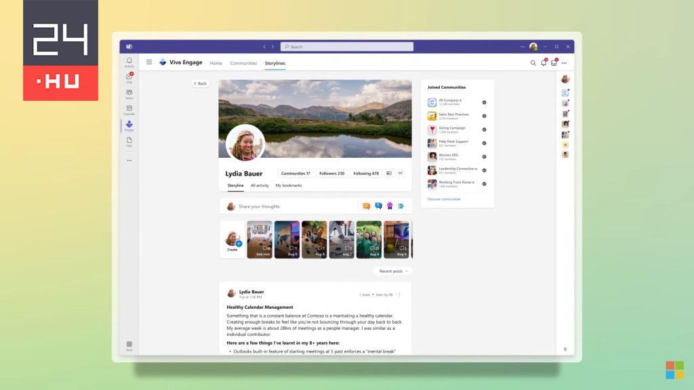Open Chat in the Teams sidebar
The width and height of the screenshot is (694, 390).
[129, 79]
